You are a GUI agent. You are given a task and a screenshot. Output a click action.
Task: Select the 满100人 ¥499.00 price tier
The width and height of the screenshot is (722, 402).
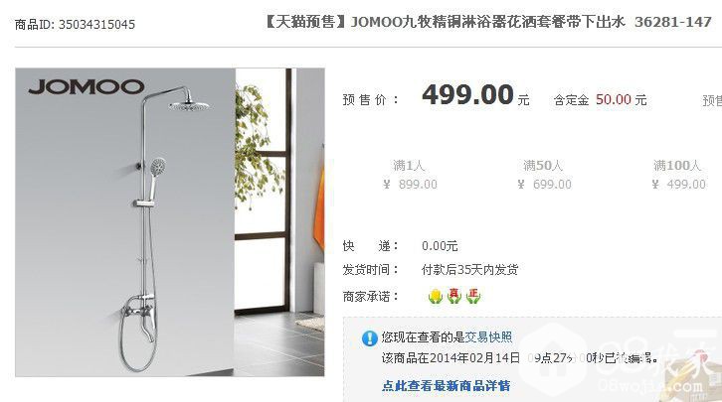click(x=678, y=175)
